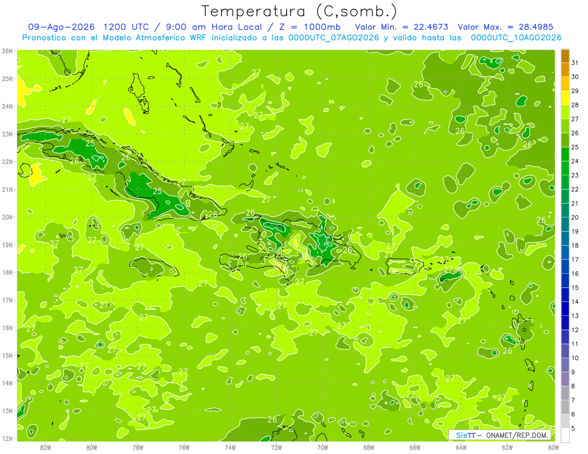This screenshot has height=454, width=588.
Task: Click the latitude label 24N
Action: [7, 106]
